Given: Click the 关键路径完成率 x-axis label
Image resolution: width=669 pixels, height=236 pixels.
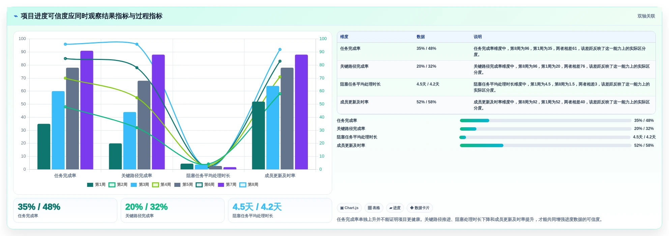Looking at the screenshot, I should coord(137,176).
